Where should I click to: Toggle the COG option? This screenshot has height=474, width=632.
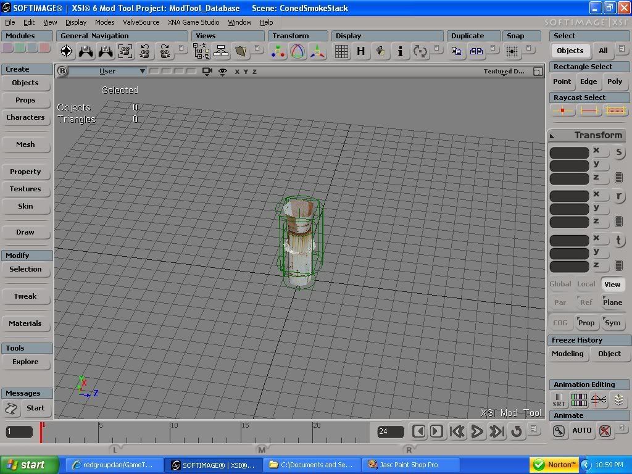tap(560, 323)
